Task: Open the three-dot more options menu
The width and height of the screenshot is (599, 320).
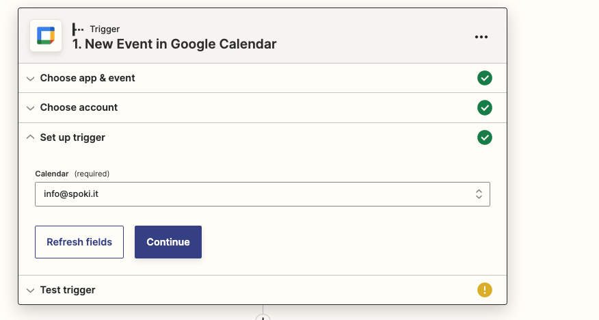Action: [x=481, y=37]
